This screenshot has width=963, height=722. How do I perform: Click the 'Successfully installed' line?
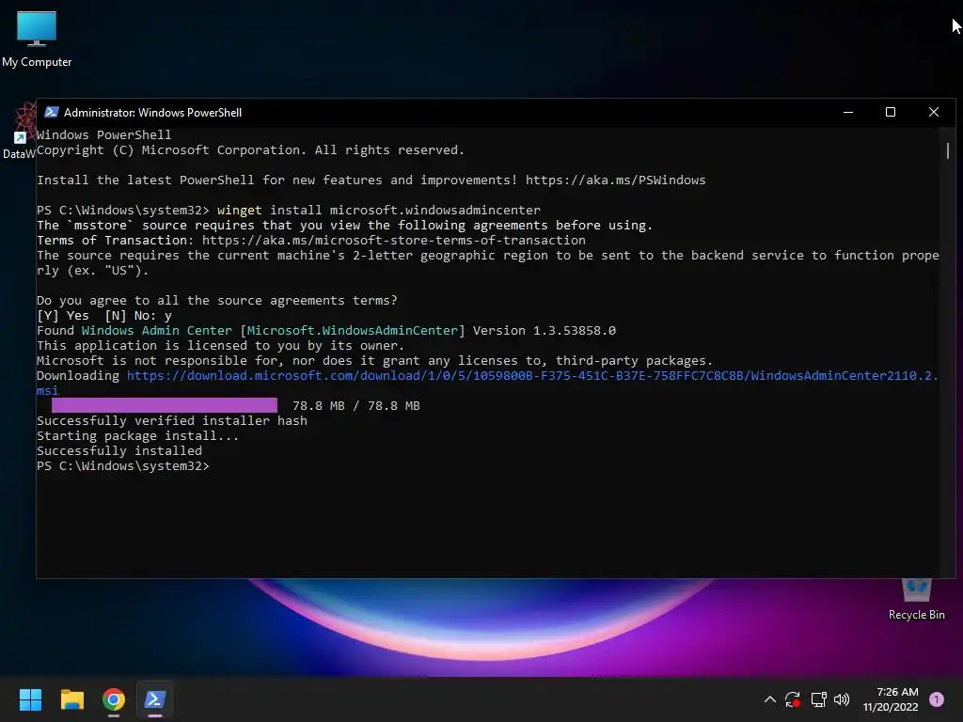(119, 451)
